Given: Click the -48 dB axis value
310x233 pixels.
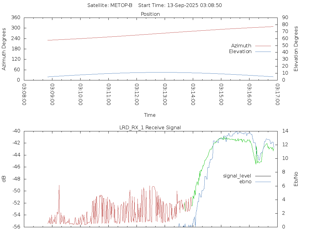Looking at the screenshot, I should pyautogui.click(x=16, y=179).
